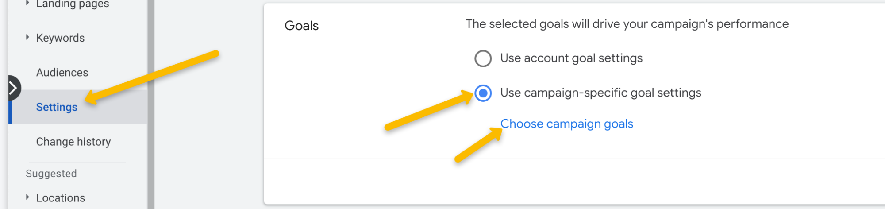Open the Landing pages sidebar item
The width and height of the screenshot is (885, 209).
tap(72, 4)
